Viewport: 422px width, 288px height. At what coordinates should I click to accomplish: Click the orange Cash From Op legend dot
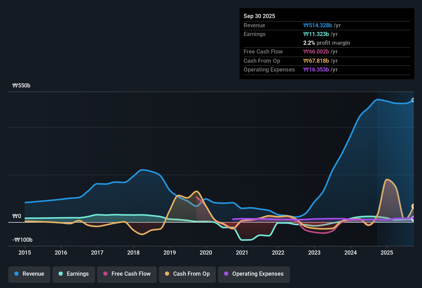pyautogui.click(x=167, y=274)
